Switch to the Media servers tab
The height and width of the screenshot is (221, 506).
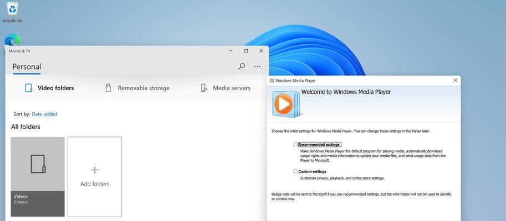[225, 88]
